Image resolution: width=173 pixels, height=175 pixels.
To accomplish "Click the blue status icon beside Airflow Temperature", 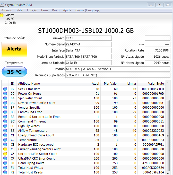I will (5, 131).
